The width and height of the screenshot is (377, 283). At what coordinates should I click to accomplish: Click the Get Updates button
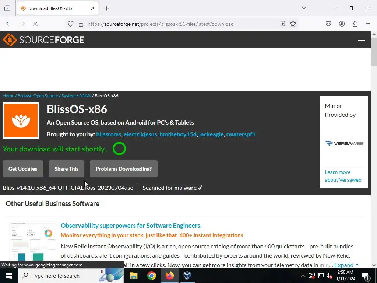(23, 169)
